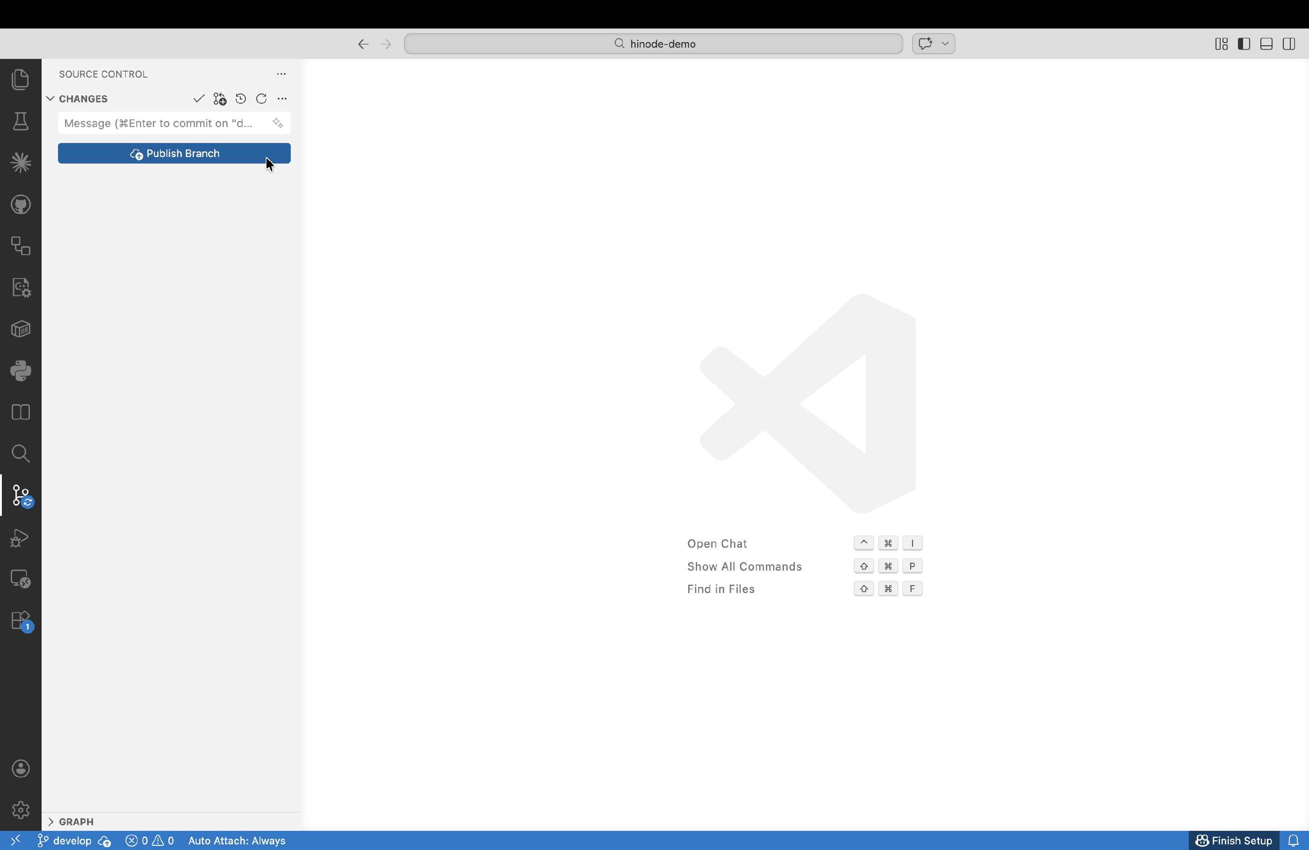Open the Explorer files view
The width and height of the screenshot is (1309, 850).
[x=21, y=80]
